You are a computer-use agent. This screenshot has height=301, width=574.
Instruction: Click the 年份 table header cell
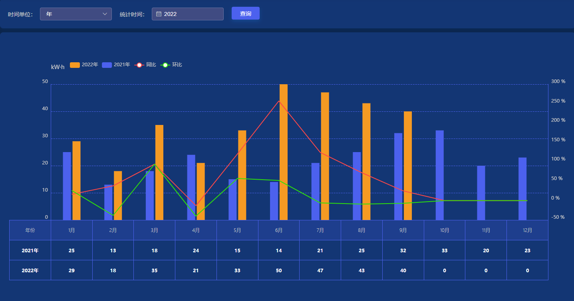coord(30,230)
